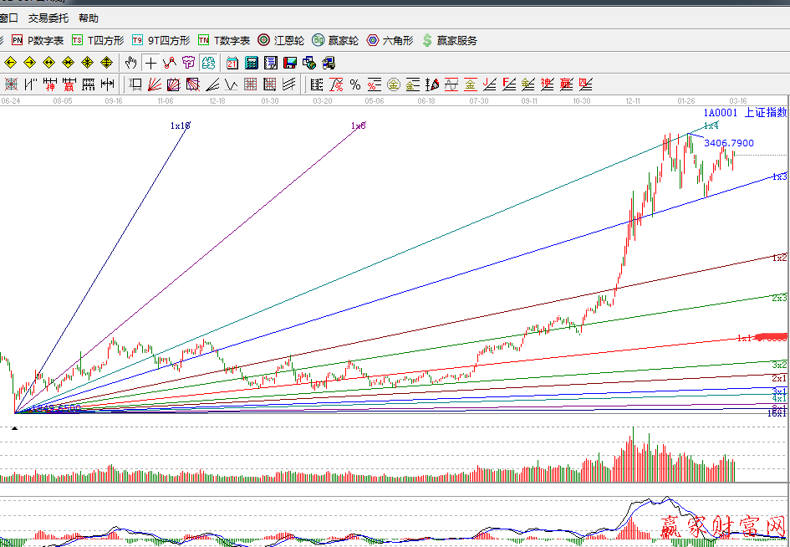Image resolution: width=790 pixels, height=547 pixels.
Task: Open the 交易委托 trading menu
Action: tap(48, 18)
